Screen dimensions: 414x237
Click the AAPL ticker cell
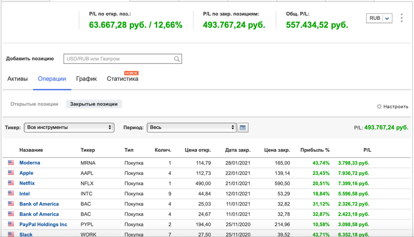click(87, 173)
